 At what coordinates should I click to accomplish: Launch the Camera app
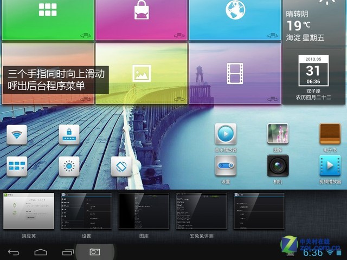pos(278,165)
